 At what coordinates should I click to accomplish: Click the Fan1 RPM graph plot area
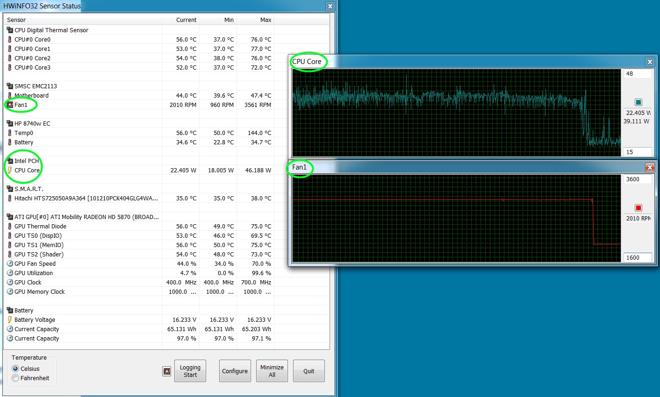[x=457, y=218]
